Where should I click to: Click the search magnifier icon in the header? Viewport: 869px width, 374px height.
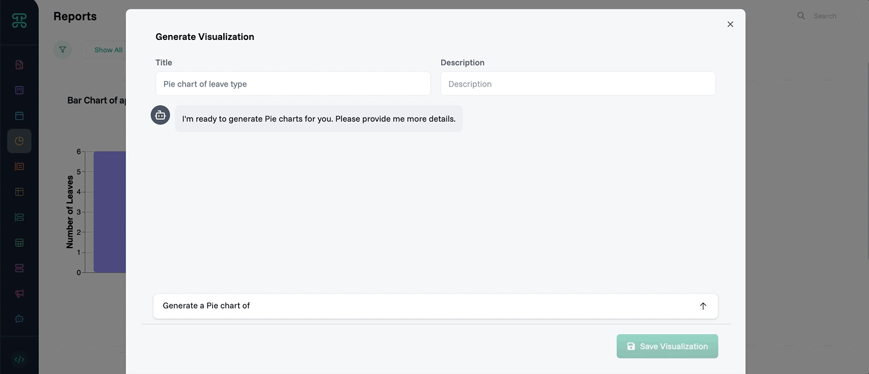tap(801, 16)
